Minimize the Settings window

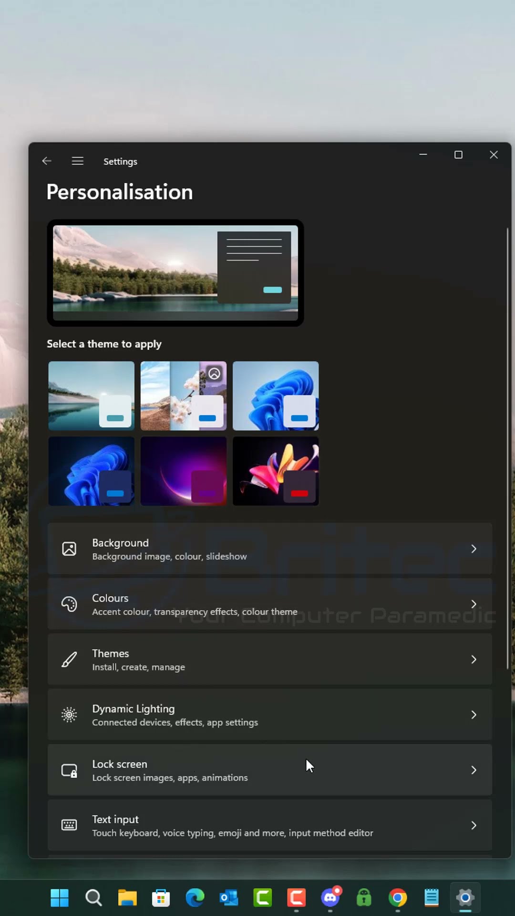pyautogui.click(x=423, y=155)
